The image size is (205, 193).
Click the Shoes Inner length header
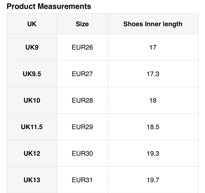point(153,24)
